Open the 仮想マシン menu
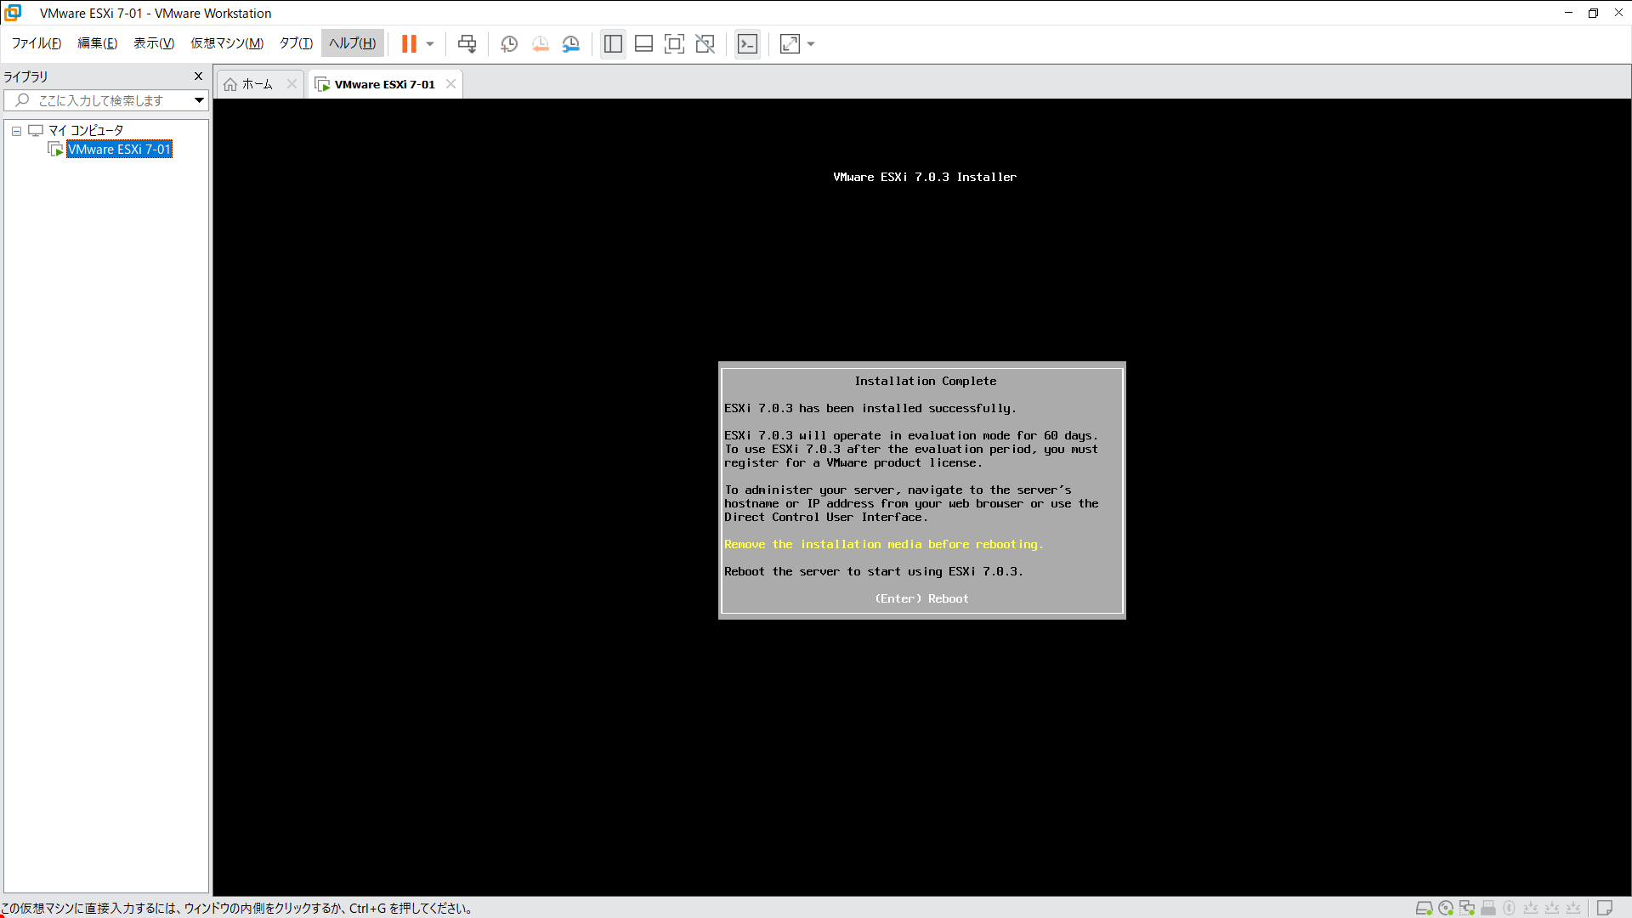Screen dimensions: 1632x918 (x=226, y=43)
